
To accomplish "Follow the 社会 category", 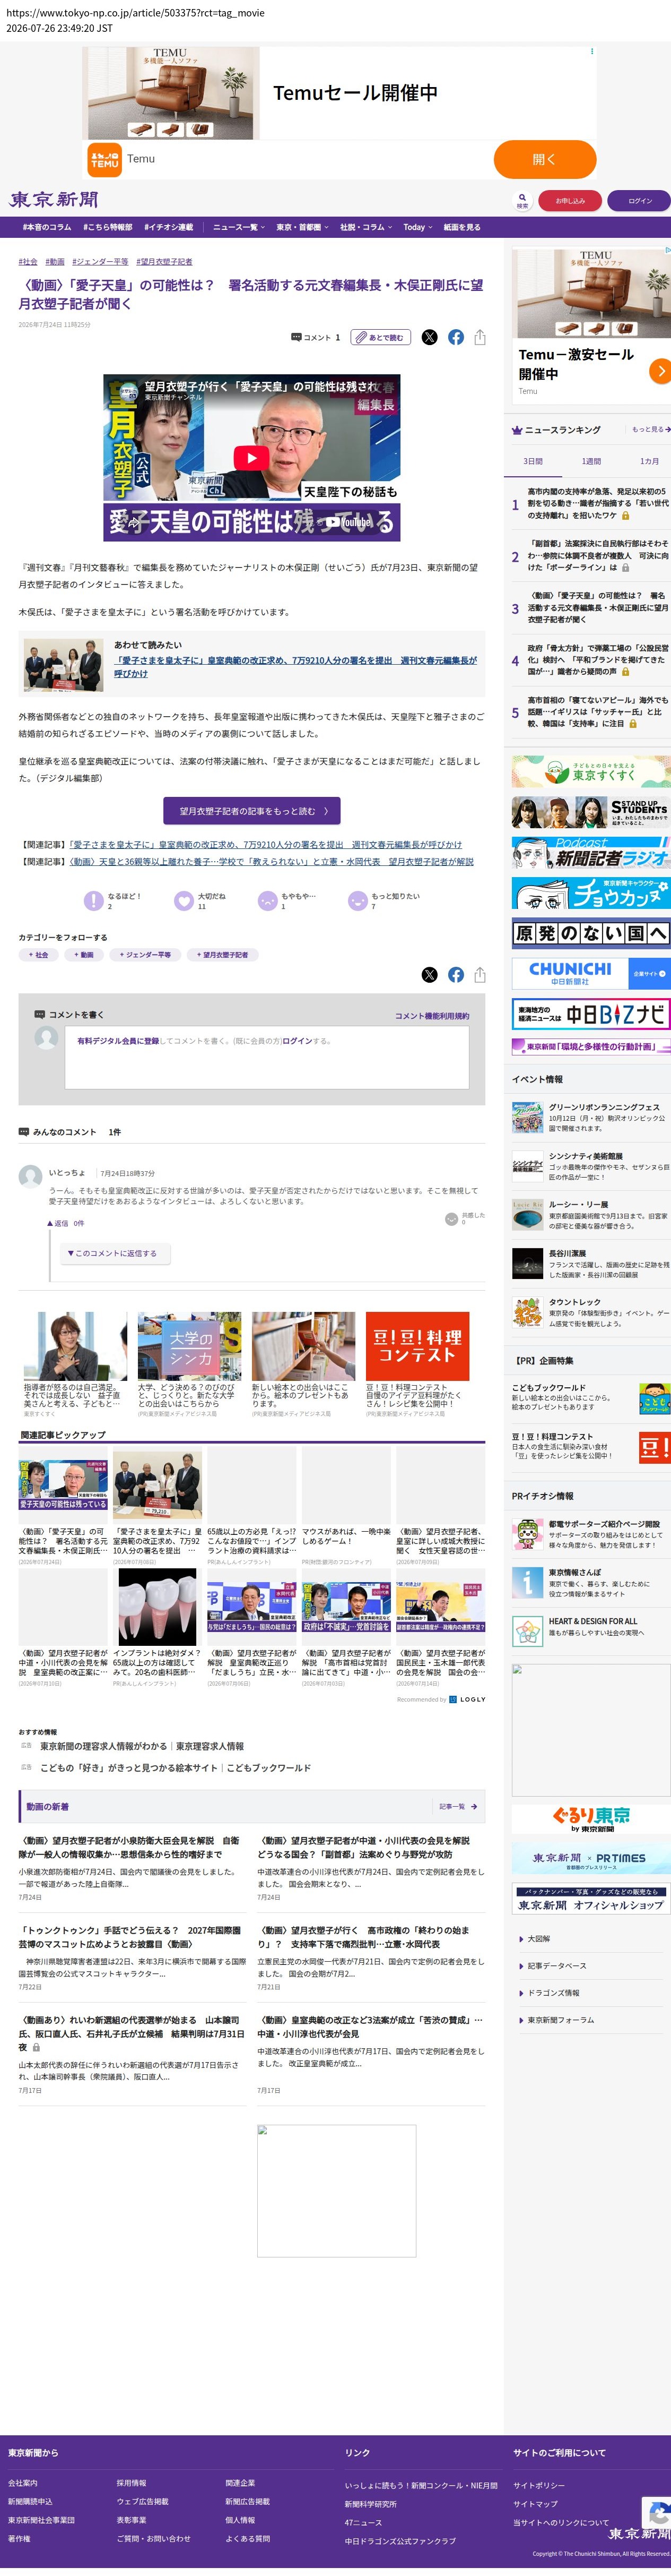I will point(38,955).
